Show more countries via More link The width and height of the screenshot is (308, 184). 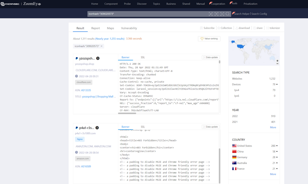[x=273, y=174]
